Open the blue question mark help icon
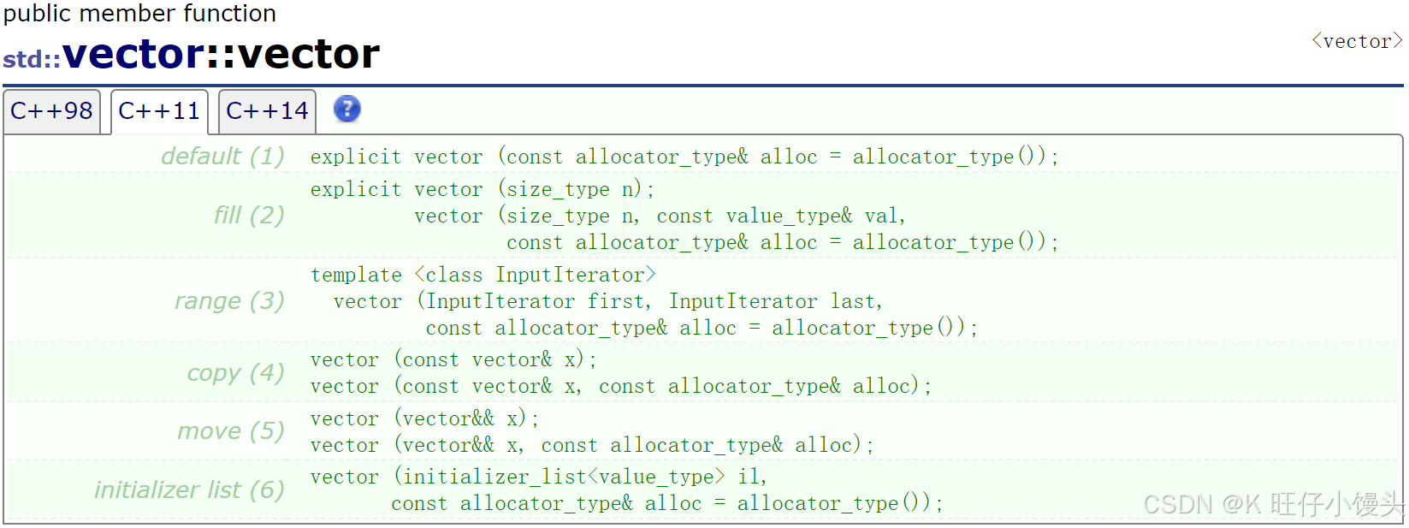This screenshot has height=528, width=1409. pyautogui.click(x=346, y=109)
